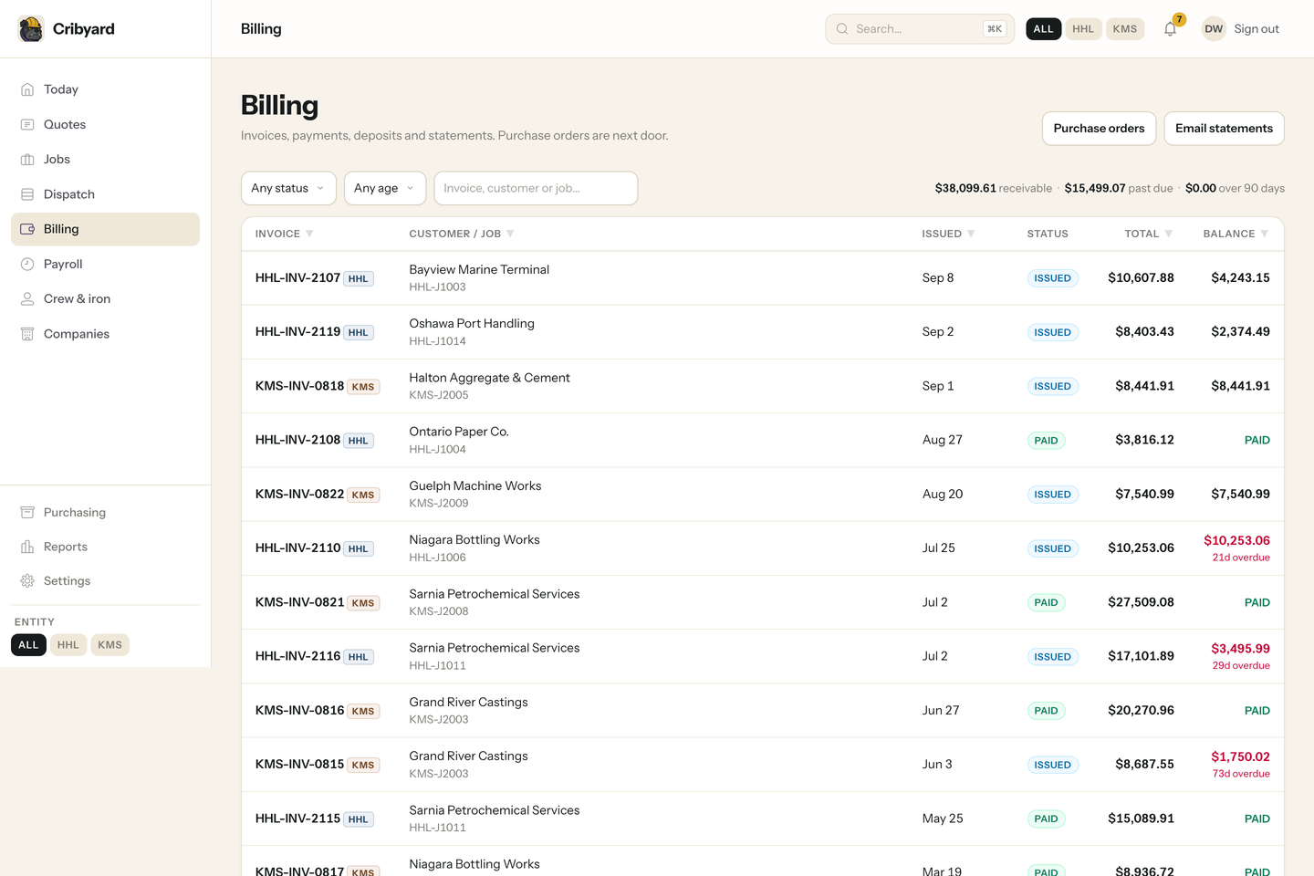Select HHL entity filter in top bar
1314x876 pixels.
[1083, 29]
